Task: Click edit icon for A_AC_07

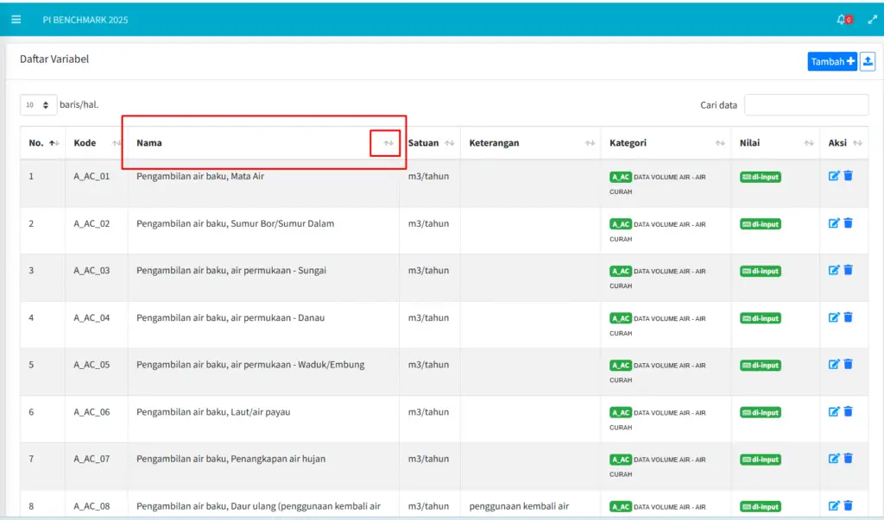Action: (834, 459)
